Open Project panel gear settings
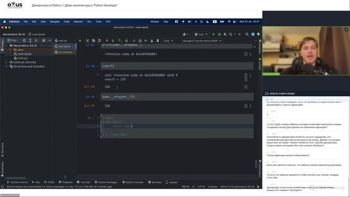Image resolution: width=350 pixels, height=197 pixels. [x=44, y=40]
